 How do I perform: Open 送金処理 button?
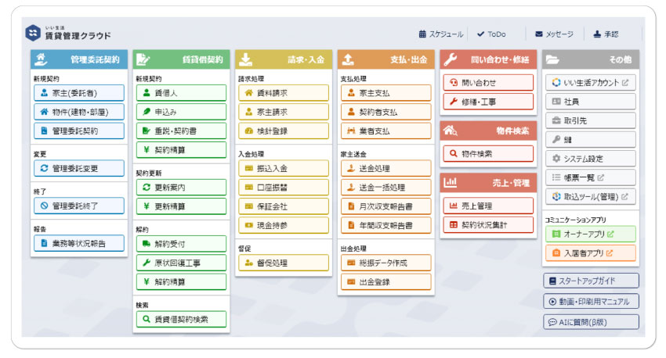coord(386,168)
